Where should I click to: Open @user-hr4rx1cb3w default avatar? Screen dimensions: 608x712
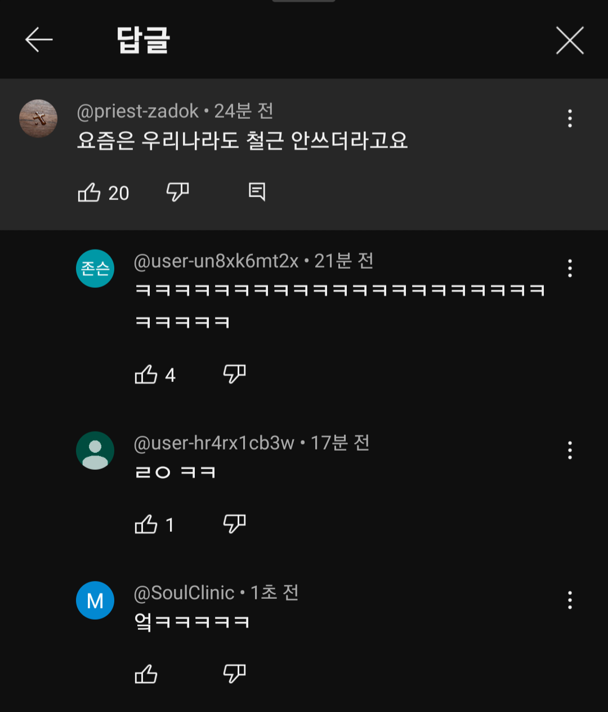(x=95, y=451)
